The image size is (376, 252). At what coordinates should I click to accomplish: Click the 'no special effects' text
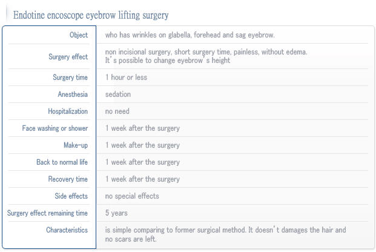(x=132, y=196)
